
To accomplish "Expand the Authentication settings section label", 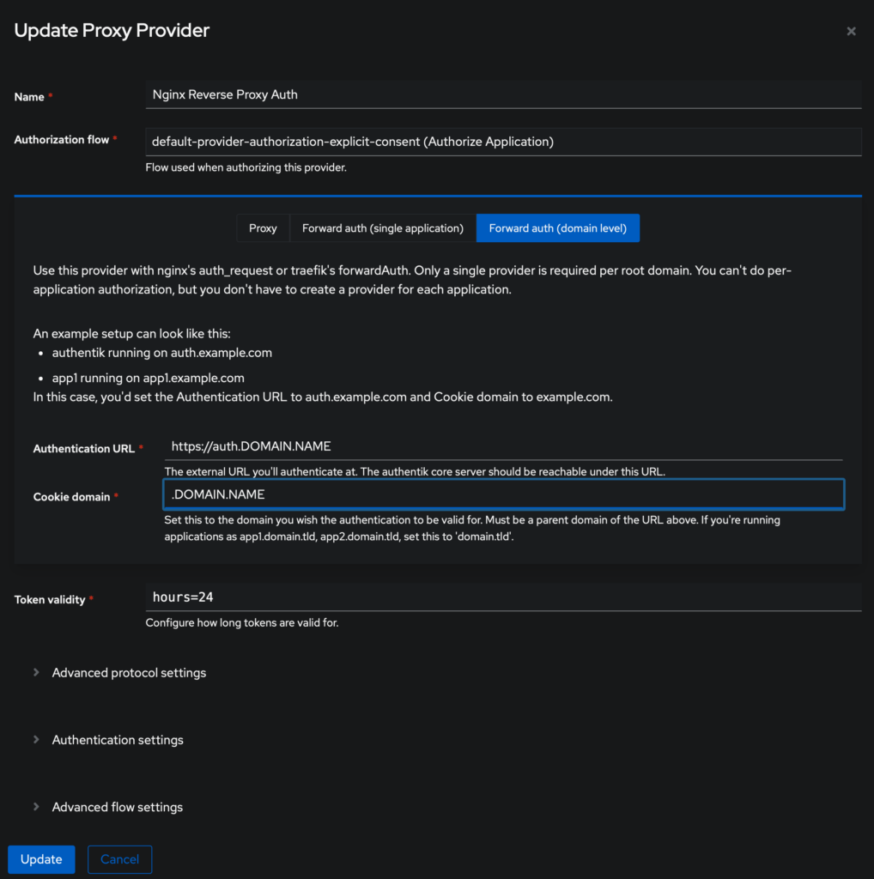I will pyautogui.click(x=118, y=740).
